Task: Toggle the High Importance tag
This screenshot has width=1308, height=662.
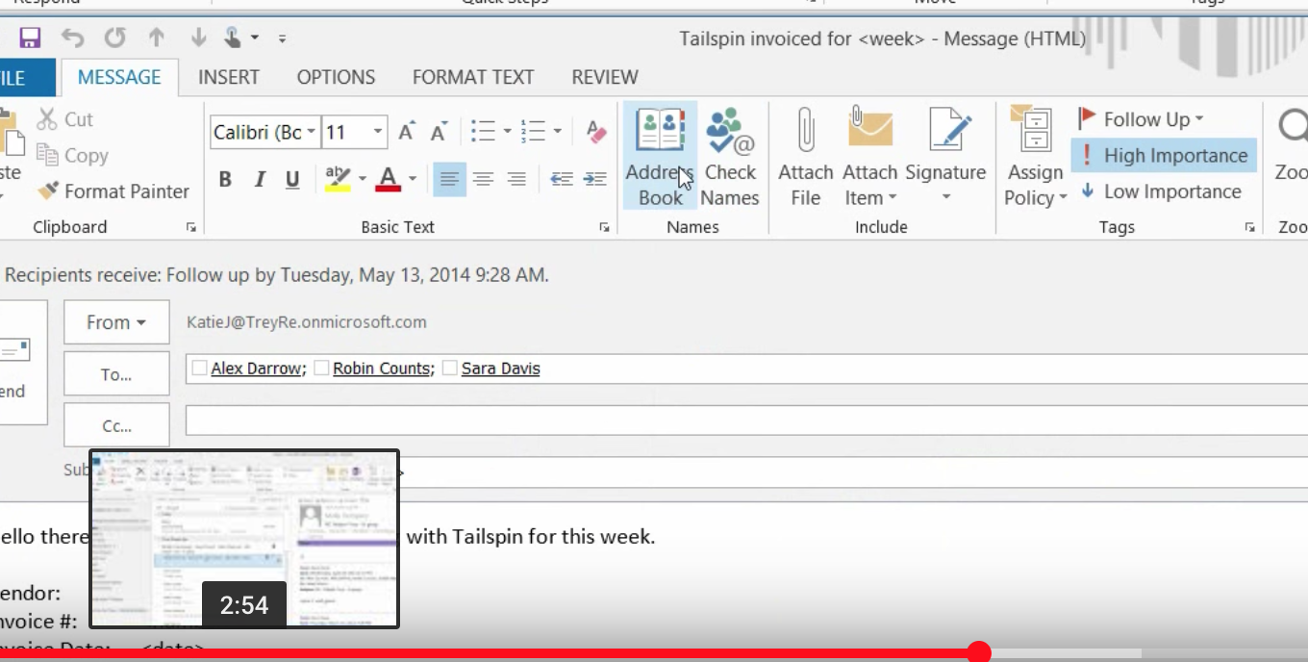Action: coord(1164,156)
